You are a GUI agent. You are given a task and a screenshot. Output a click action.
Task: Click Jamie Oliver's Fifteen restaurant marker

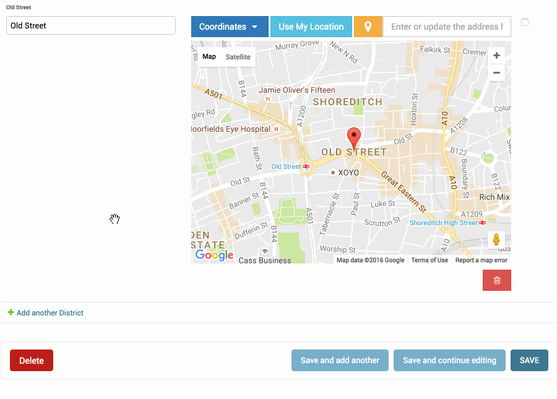pos(268,100)
